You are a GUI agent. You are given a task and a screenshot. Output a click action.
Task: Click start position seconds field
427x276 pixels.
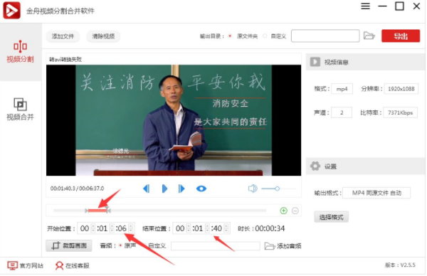pos(122,228)
